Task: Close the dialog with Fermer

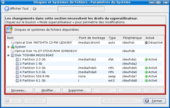Action: [x=155, y=101]
